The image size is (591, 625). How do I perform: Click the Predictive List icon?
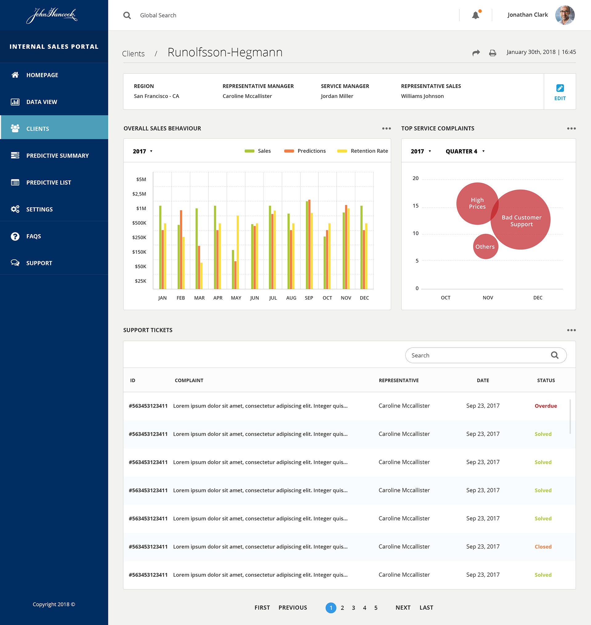15,182
